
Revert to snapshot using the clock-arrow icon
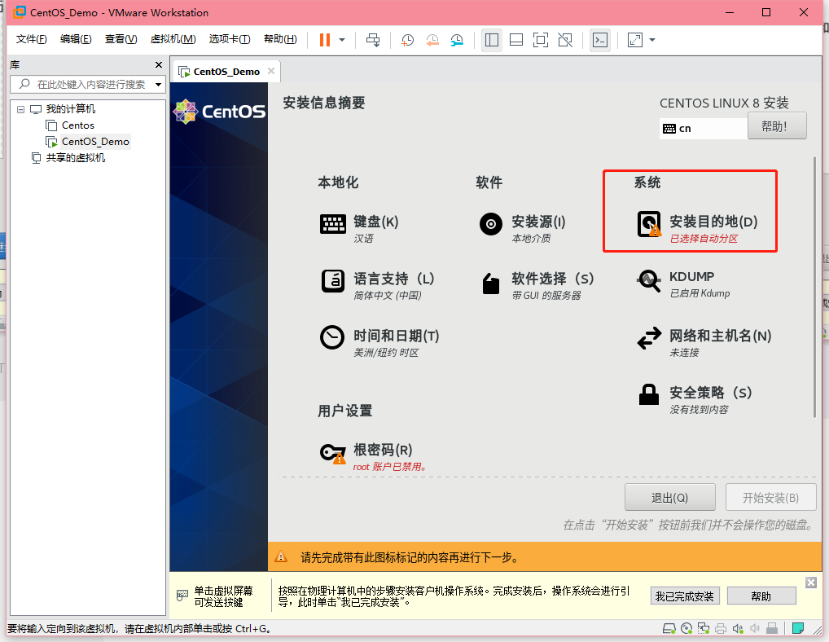432,40
